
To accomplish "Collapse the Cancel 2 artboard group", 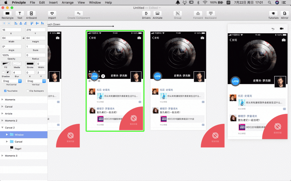I will coord(2,128).
